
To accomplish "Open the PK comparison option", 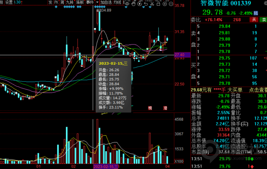I will [x=56, y=2].
